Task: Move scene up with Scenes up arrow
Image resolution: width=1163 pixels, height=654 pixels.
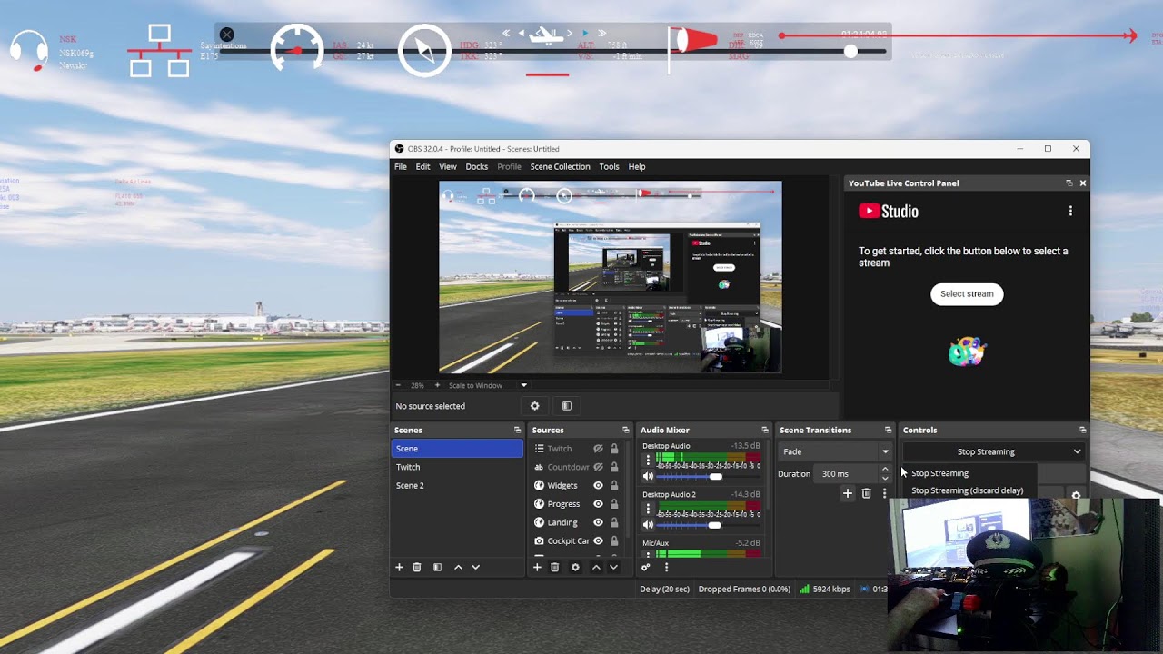Action: 458,568
